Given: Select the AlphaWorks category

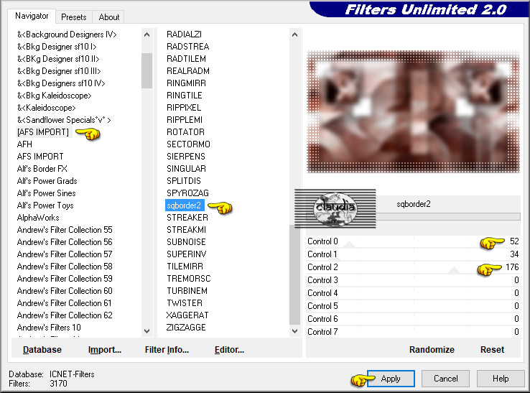Looking at the screenshot, I should pos(38,218).
